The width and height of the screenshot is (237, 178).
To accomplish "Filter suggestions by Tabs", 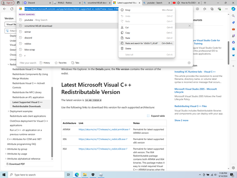I will pyautogui.click(x=75, y=63).
